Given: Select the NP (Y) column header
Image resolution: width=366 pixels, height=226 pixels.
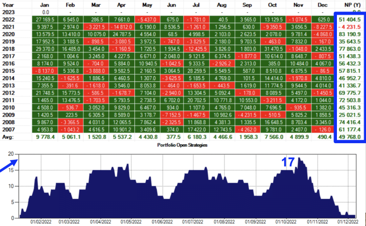Looking at the screenshot, I should [350, 4].
